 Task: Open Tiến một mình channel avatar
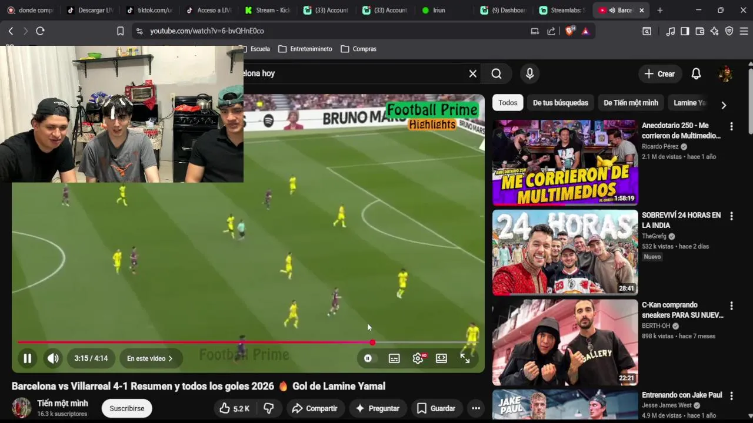point(22,408)
